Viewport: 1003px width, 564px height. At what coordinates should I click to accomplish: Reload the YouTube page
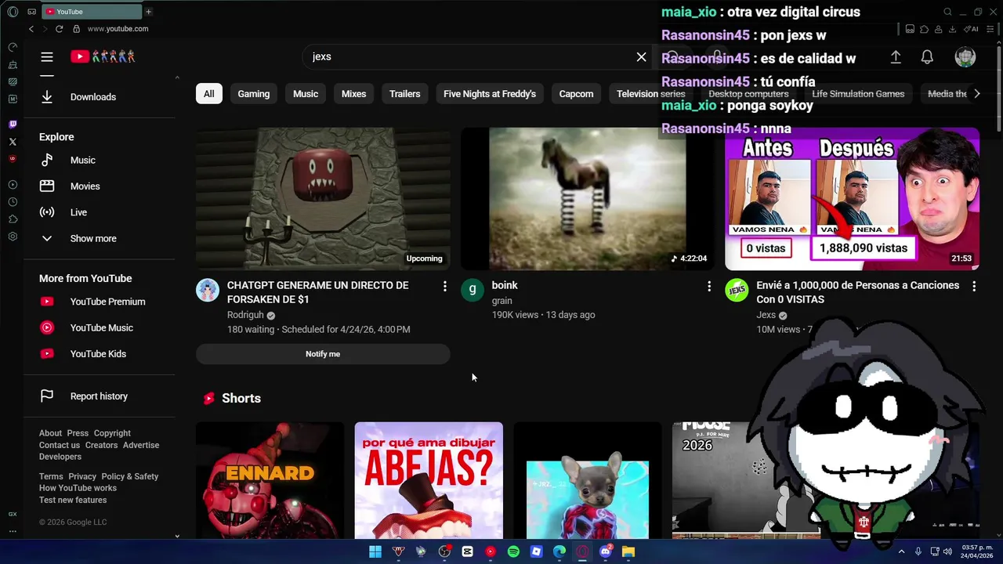59,29
